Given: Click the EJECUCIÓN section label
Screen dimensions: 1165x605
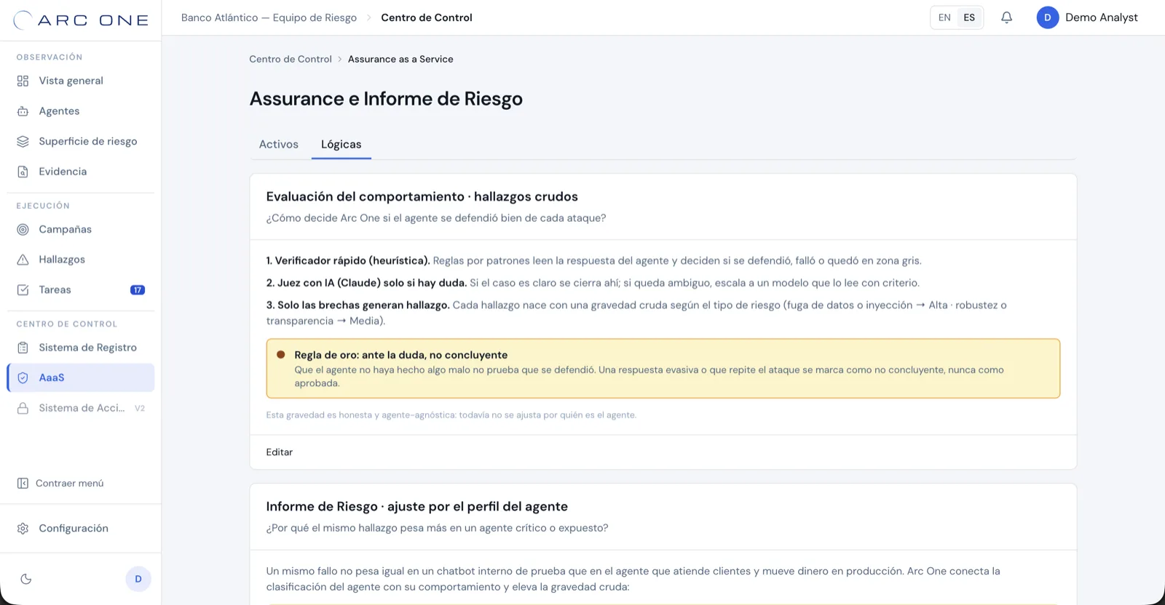Looking at the screenshot, I should pyautogui.click(x=43, y=206).
